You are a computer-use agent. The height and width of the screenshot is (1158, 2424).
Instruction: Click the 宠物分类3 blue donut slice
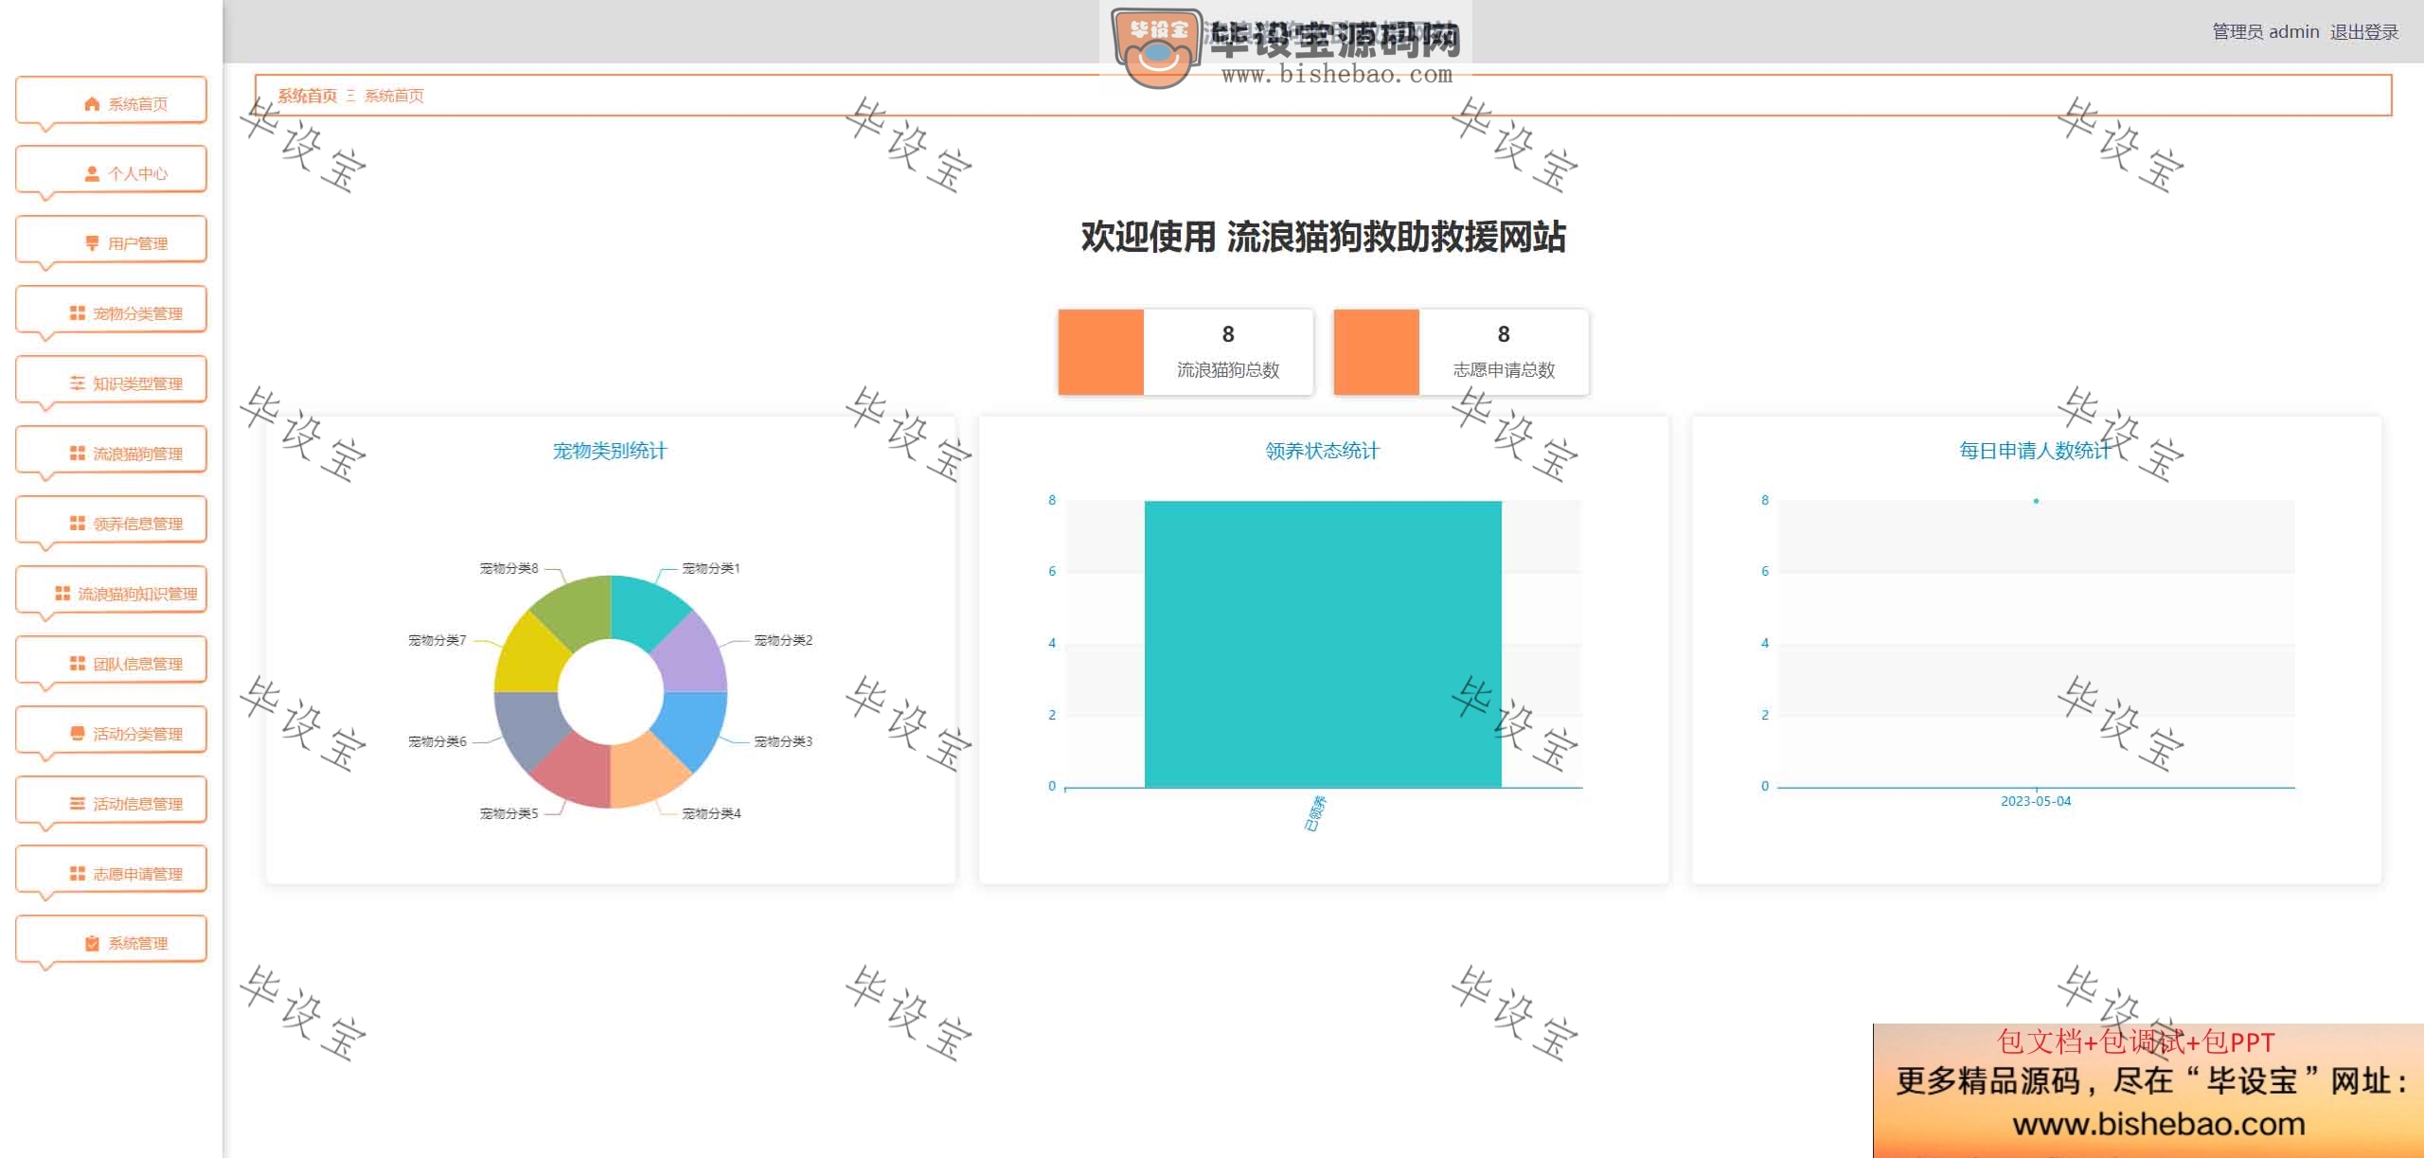[694, 726]
